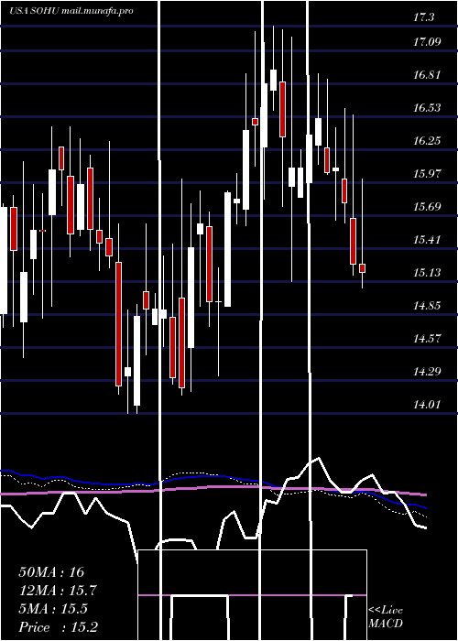Click the long red candlestick dropping to 14.29
This screenshot has width=458, height=641.
tap(118, 324)
